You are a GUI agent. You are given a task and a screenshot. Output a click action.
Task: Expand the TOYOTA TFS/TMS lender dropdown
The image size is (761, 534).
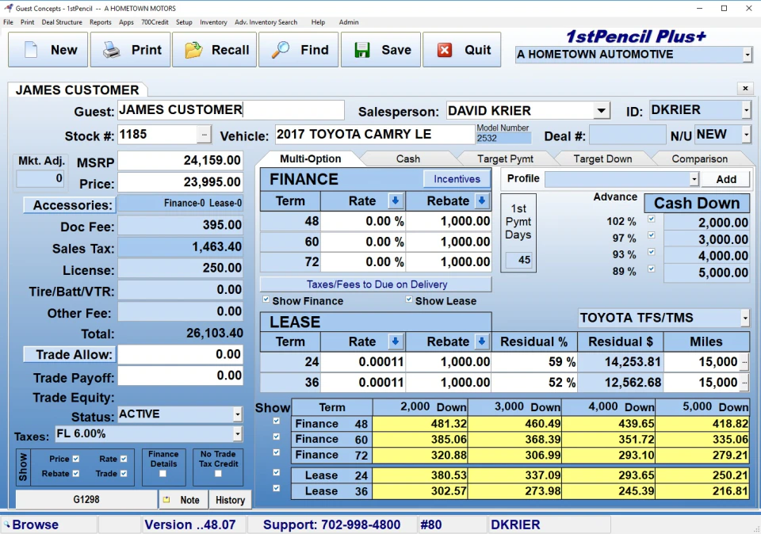tap(744, 318)
